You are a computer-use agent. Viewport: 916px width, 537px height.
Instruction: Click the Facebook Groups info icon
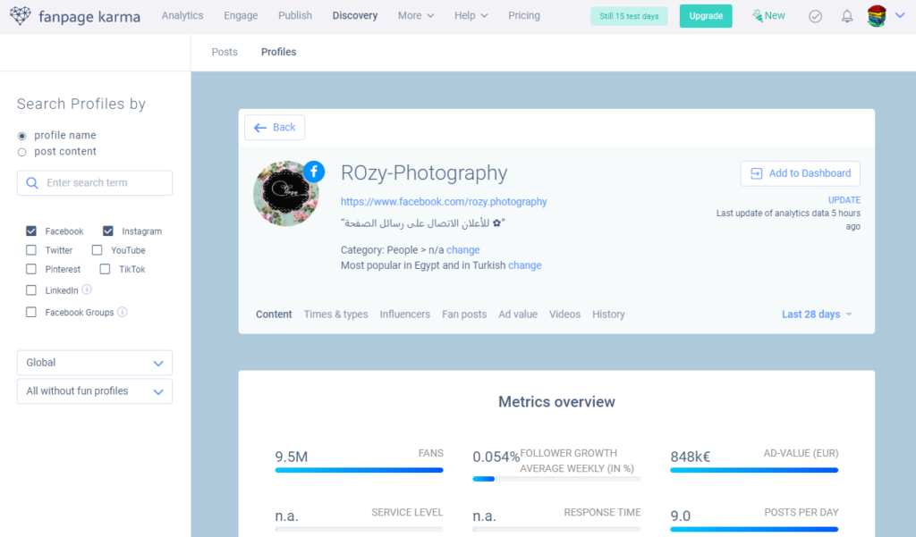123,313
